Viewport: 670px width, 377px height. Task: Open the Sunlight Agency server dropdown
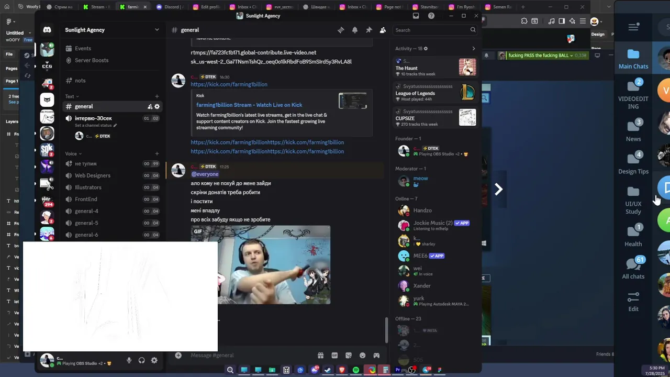[x=157, y=30]
